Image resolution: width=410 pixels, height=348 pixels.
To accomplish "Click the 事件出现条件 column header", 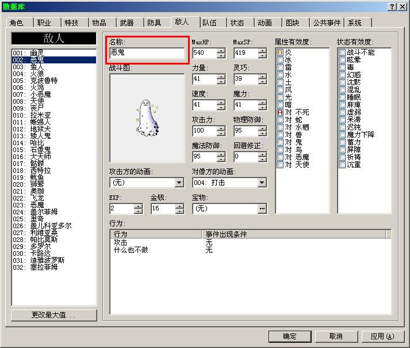I will click(294, 234).
